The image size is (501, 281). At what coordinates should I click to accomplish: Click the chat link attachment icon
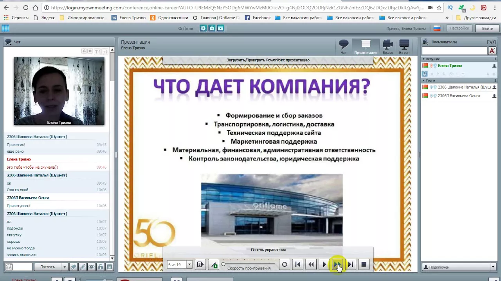click(x=82, y=267)
